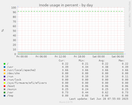
Task: Click the magenta swatch for /run/lock
Action: (x=5, y=80)
